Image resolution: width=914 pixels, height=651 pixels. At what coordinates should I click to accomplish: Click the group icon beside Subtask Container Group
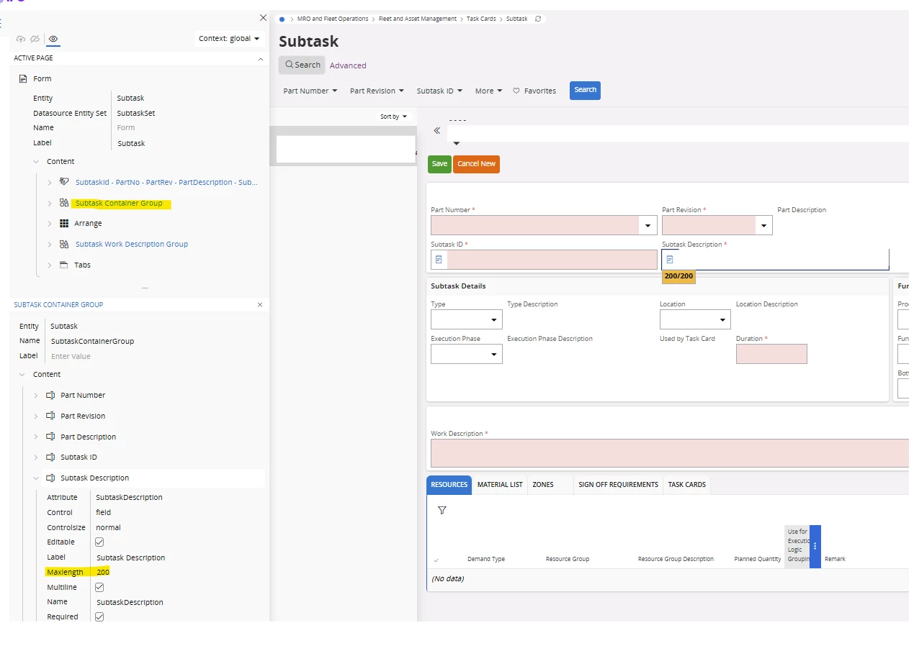click(x=64, y=203)
